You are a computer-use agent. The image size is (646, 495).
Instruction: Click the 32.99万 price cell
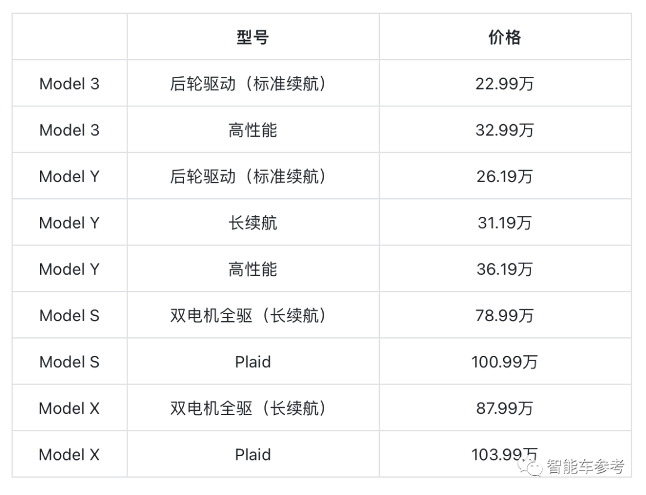pyautogui.click(x=505, y=130)
